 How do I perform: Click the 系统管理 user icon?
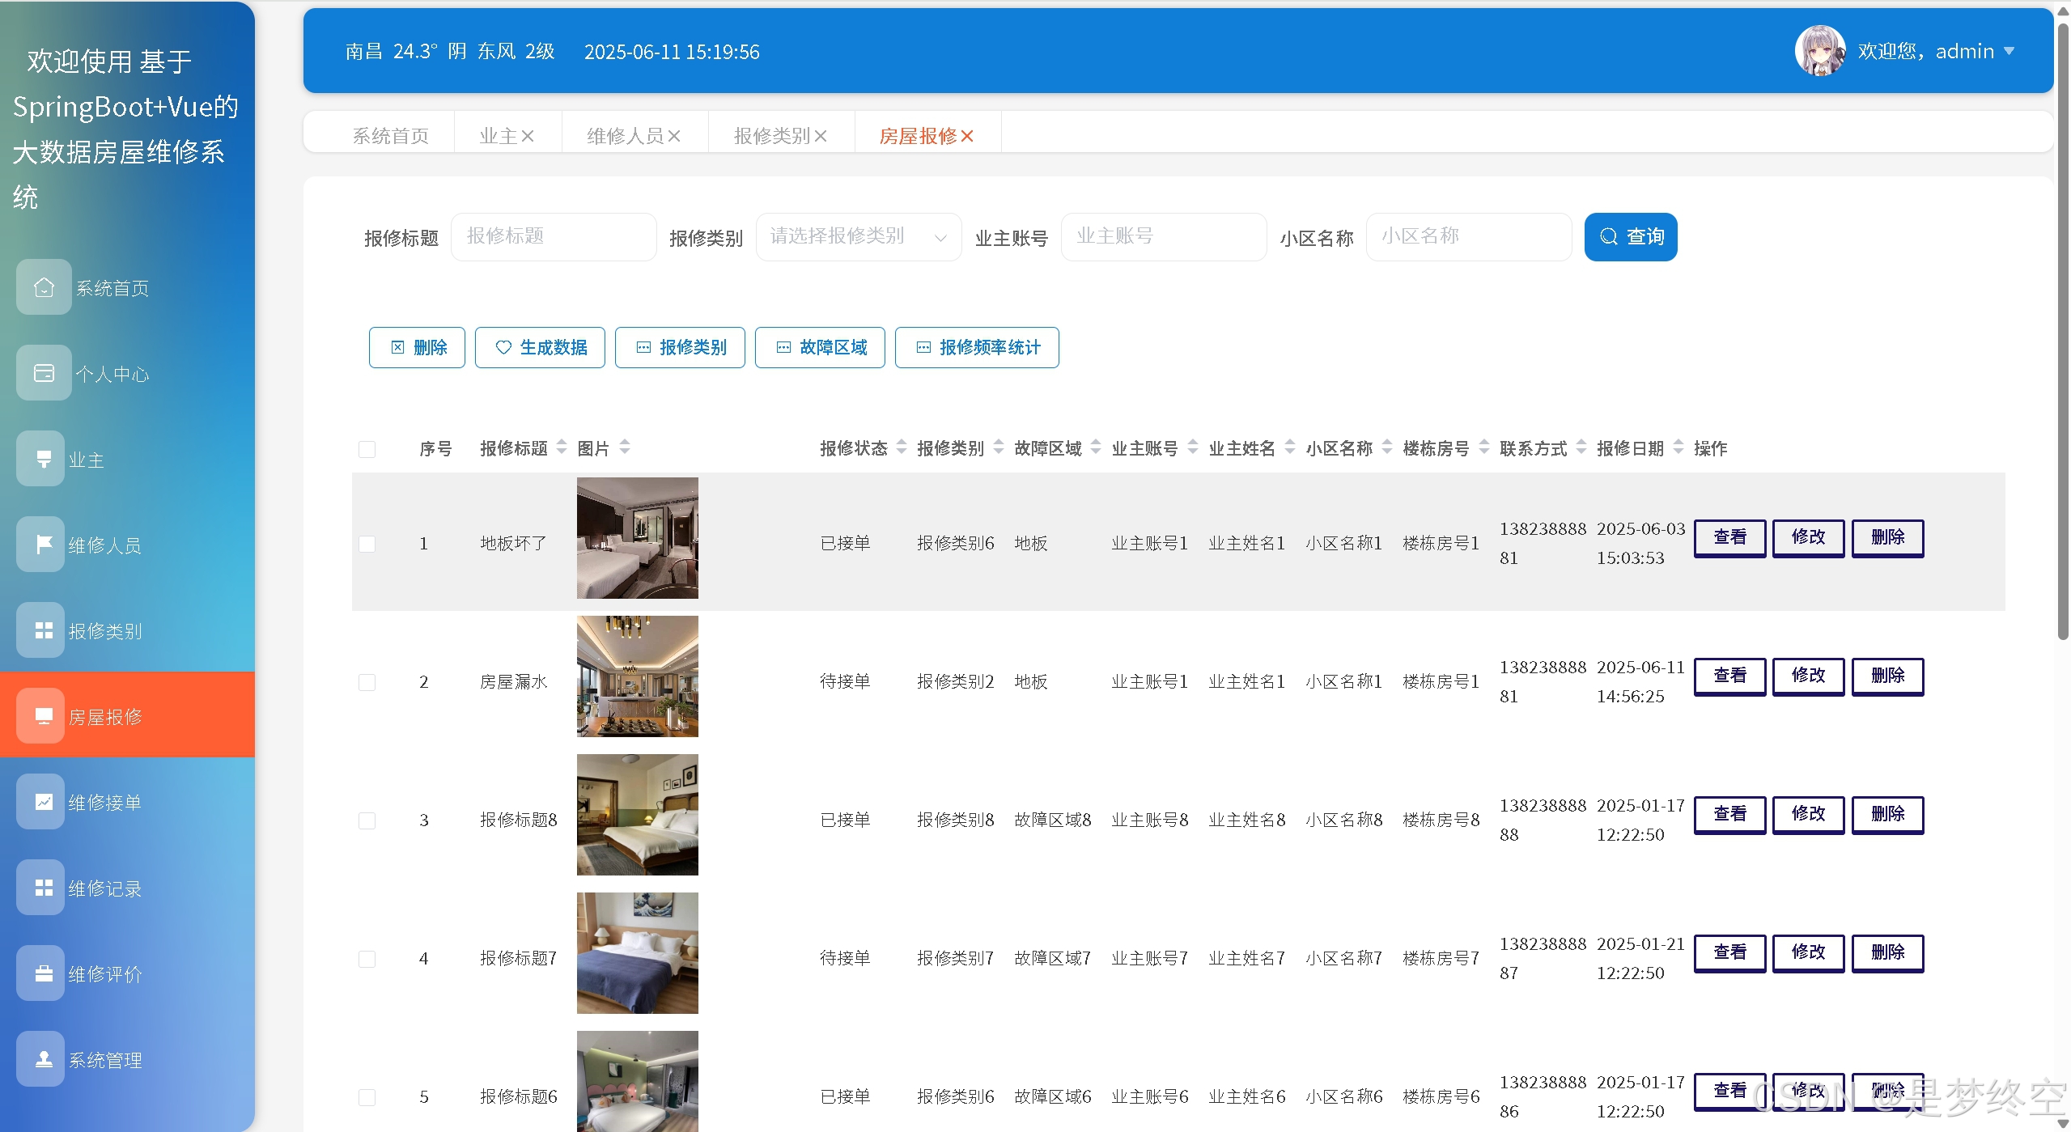44,1059
